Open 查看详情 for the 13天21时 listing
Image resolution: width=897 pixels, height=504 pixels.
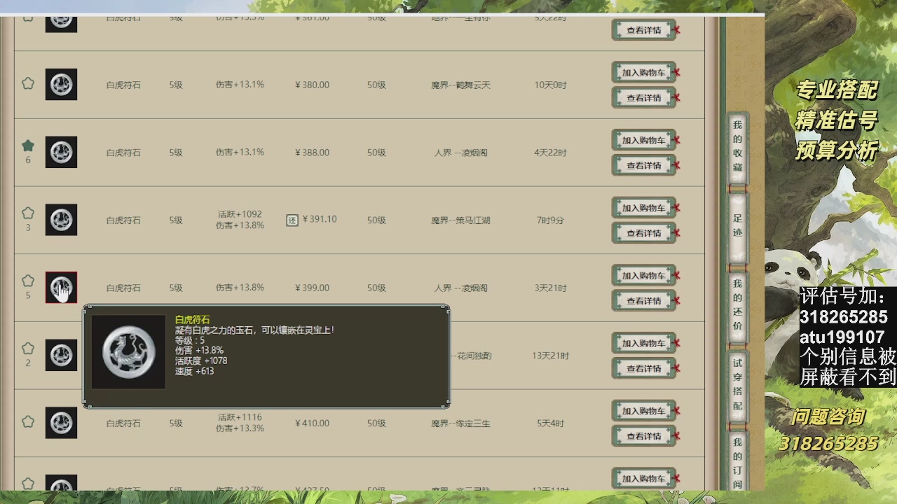pos(643,368)
